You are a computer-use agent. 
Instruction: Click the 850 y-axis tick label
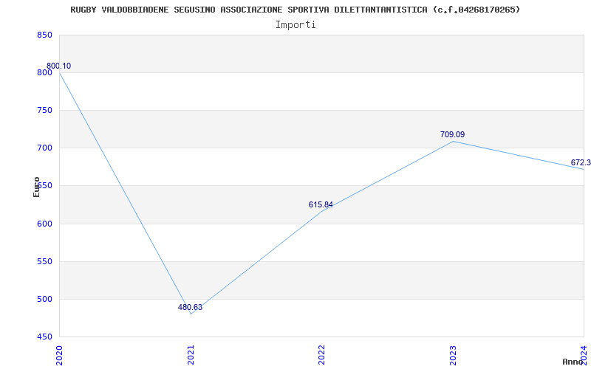pos(44,35)
